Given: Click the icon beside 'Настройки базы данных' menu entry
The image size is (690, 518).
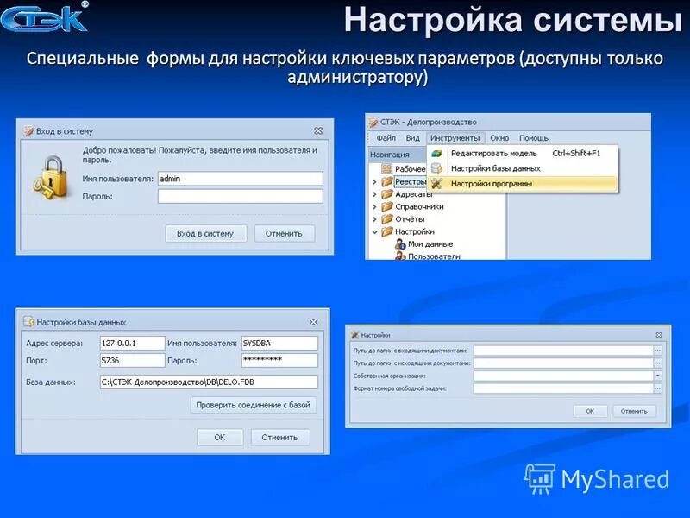Looking at the screenshot, I should coord(436,168).
